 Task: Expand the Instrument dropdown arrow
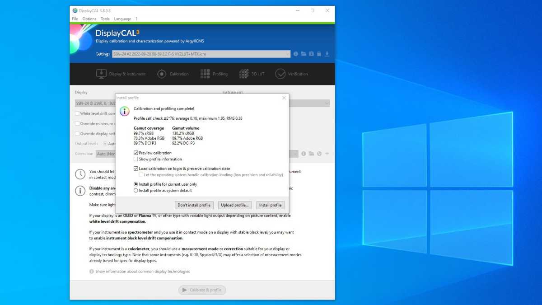pyautogui.click(x=326, y=103)
